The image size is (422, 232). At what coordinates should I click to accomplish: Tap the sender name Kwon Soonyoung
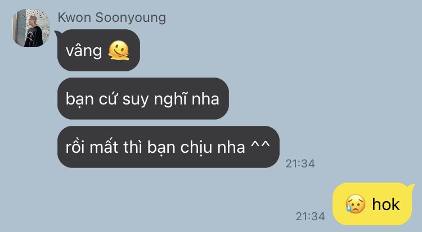pyautogui.click(x=112, y=18)
